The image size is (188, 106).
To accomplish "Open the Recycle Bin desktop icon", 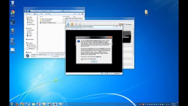I will pos(13,4).
